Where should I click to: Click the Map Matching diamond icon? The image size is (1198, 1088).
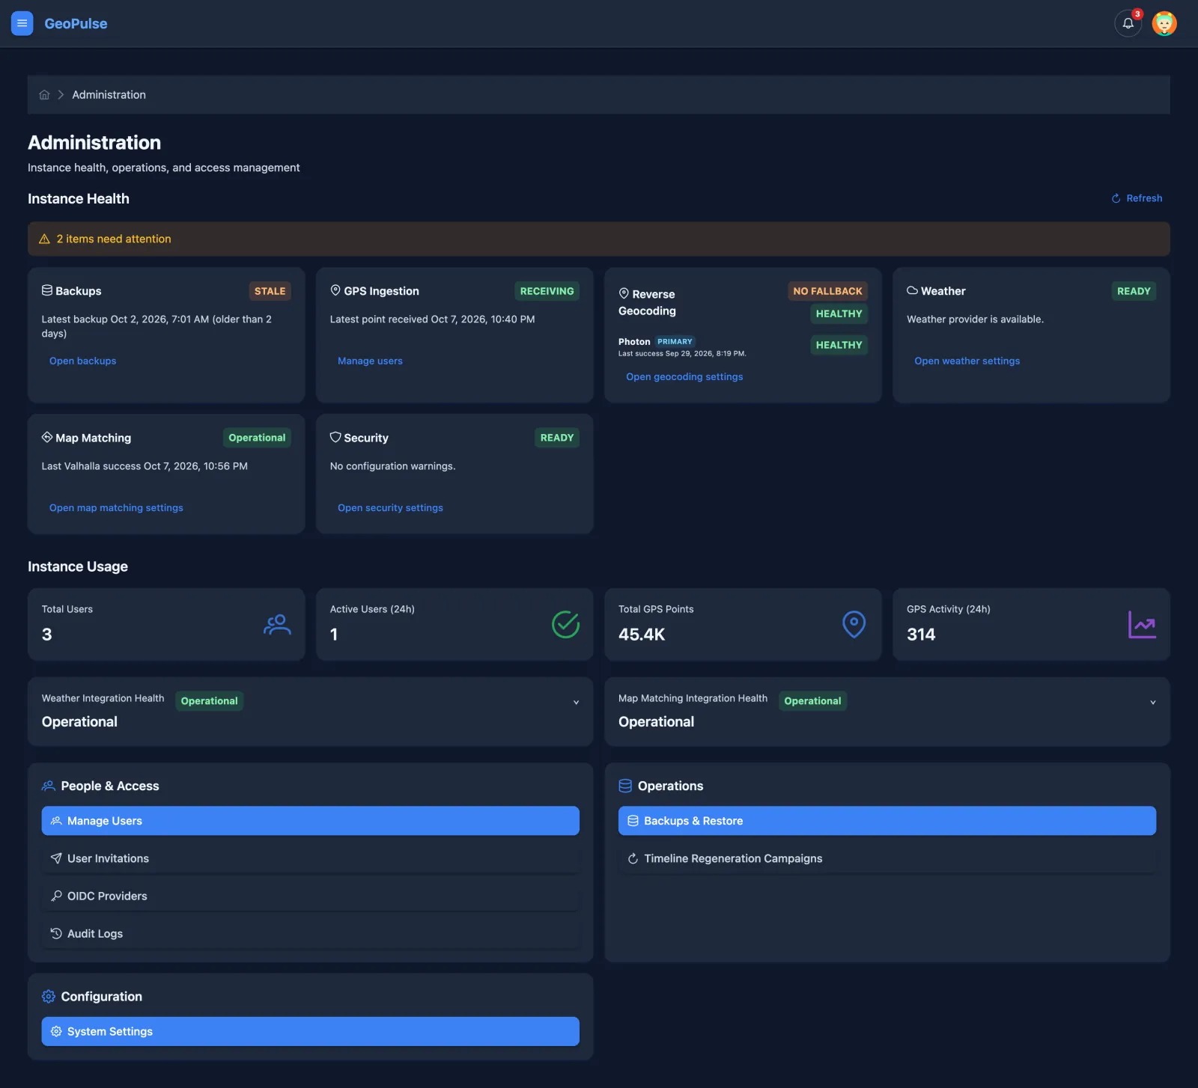(46, 437)
